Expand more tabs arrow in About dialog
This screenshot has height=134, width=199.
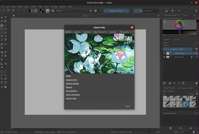pos(133,32)
